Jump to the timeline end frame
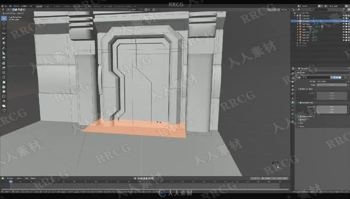Viewport: 350px width, 199px height. pos(152,178)
